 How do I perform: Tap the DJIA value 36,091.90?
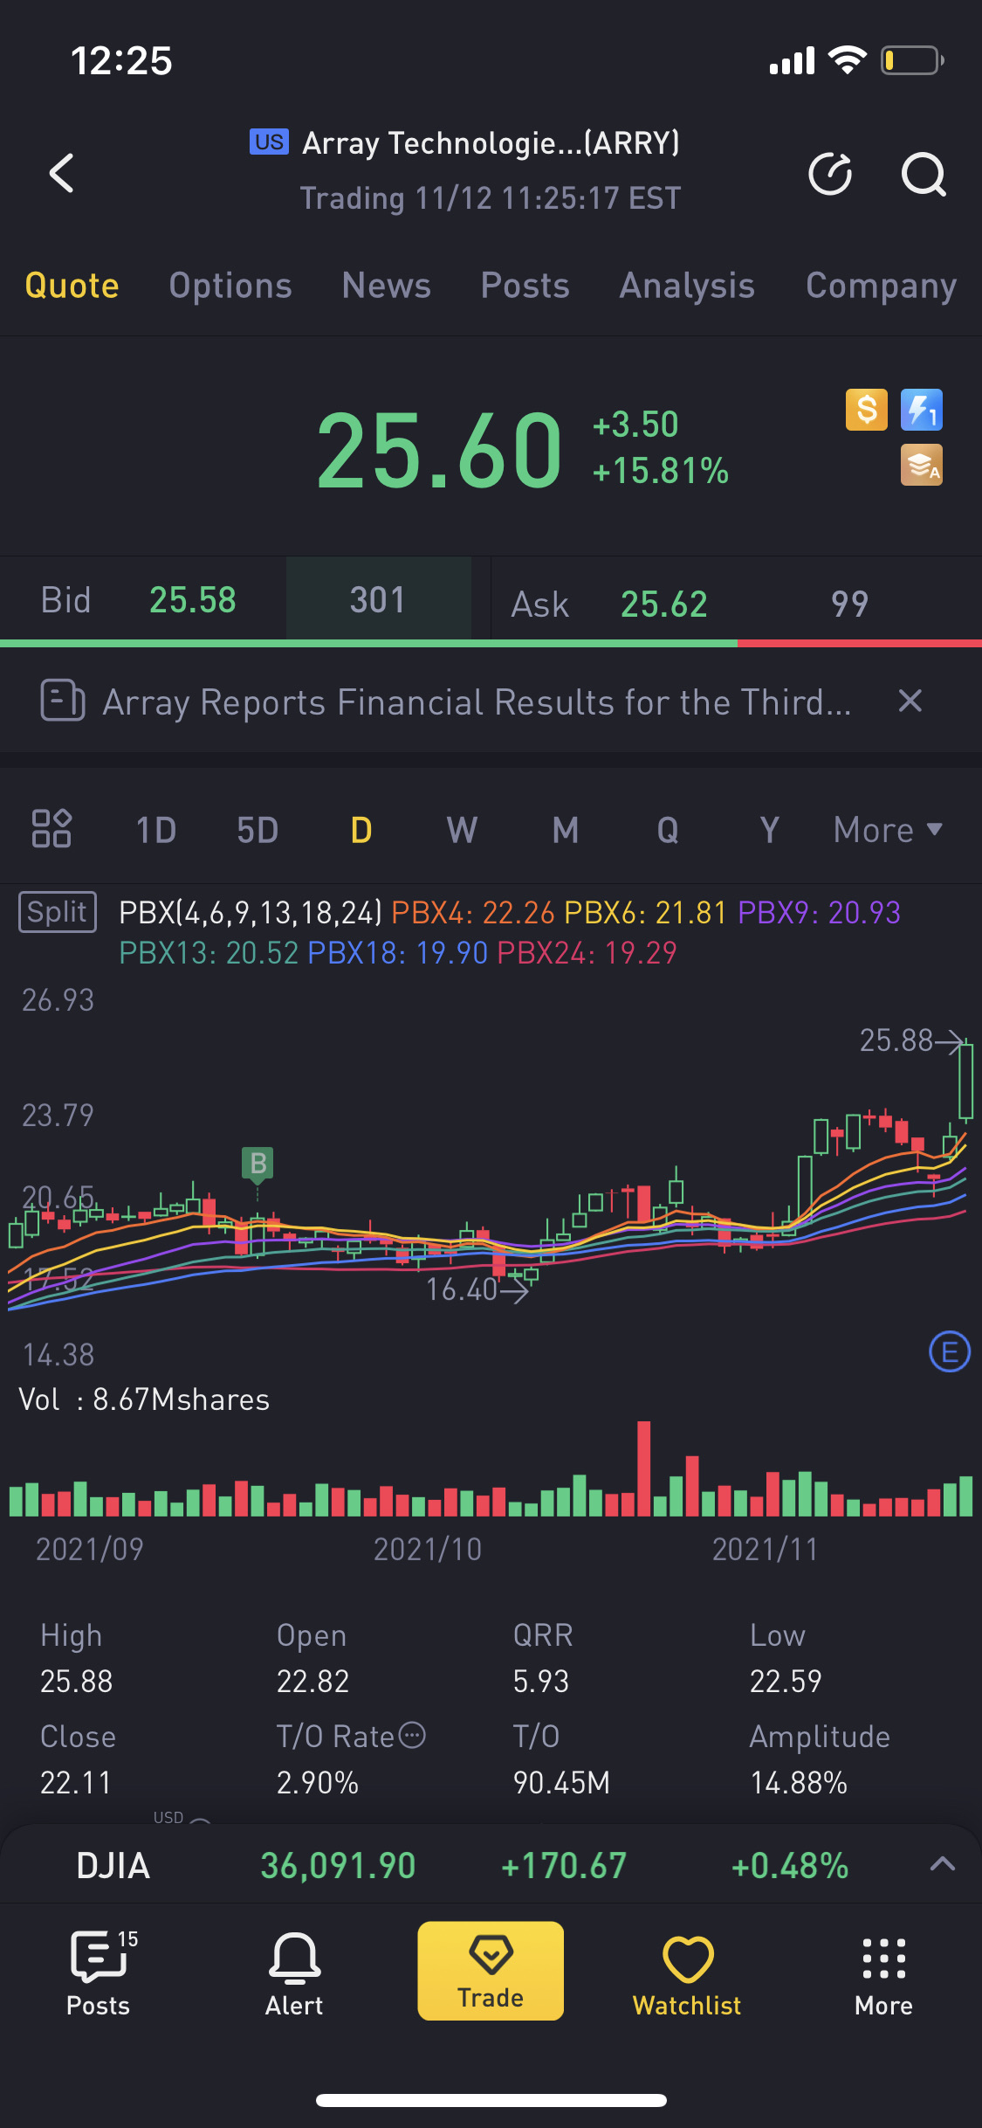338,1865
